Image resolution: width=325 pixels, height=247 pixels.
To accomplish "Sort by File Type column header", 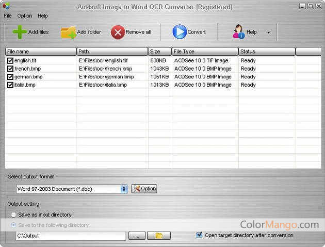I will [205, 52].
